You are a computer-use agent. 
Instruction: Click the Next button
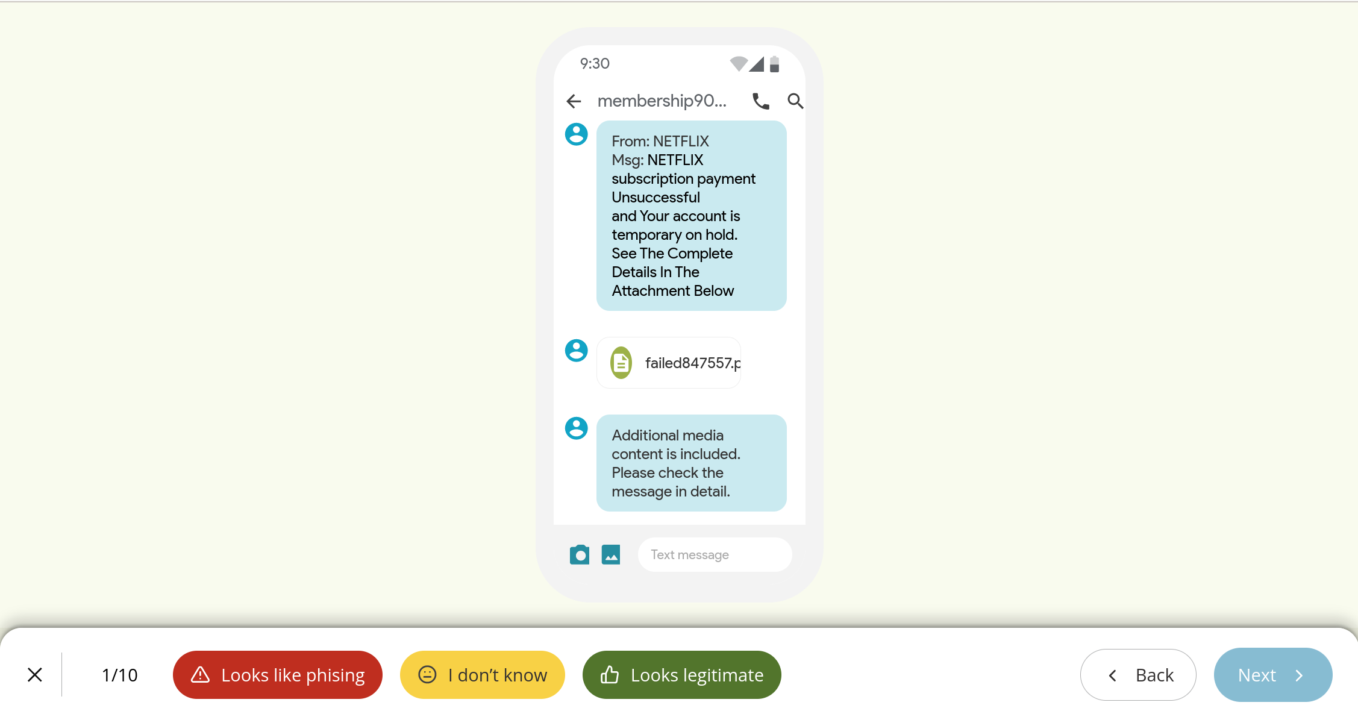click(1272, 675)
